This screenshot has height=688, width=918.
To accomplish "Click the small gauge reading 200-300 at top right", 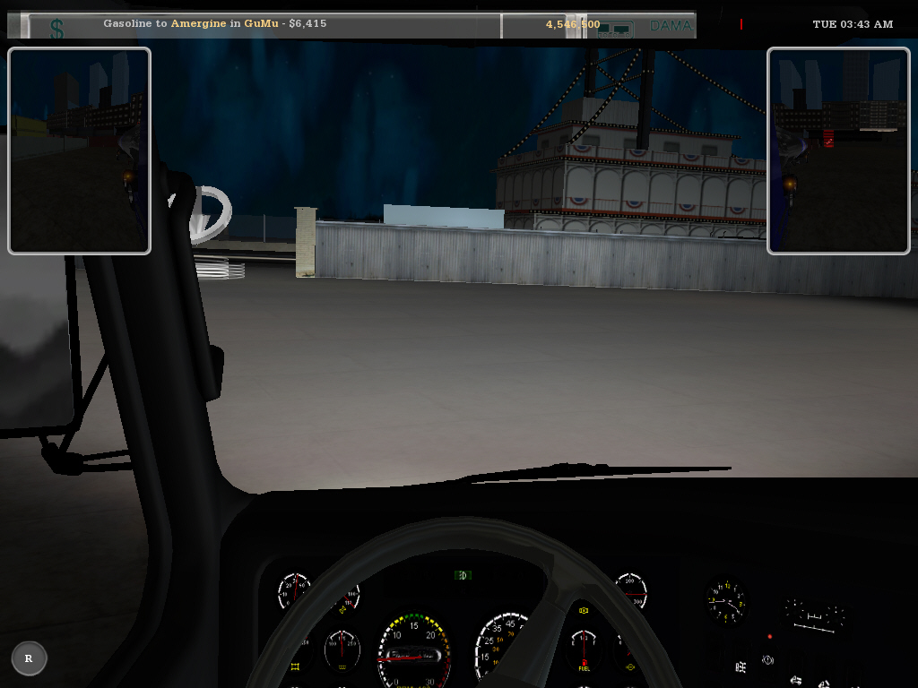I will (633, 589).
